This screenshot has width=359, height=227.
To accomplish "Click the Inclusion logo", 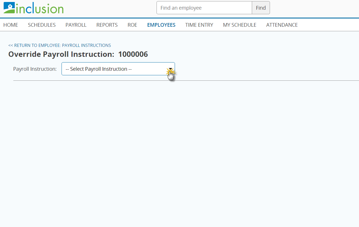I will point(33,8).
